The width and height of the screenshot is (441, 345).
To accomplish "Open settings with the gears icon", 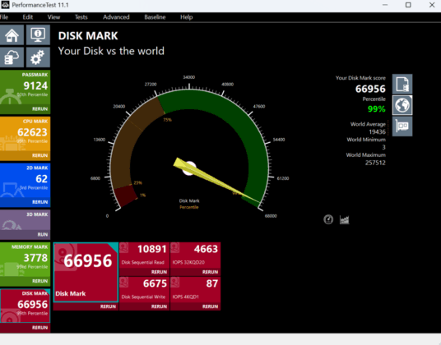I will 38,57.
